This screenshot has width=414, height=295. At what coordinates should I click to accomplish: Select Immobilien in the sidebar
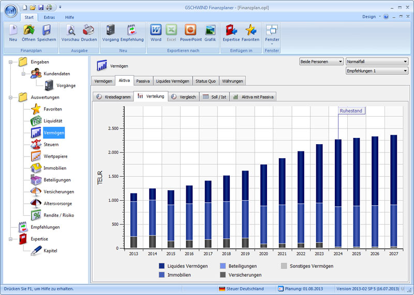tap(55, 168)
